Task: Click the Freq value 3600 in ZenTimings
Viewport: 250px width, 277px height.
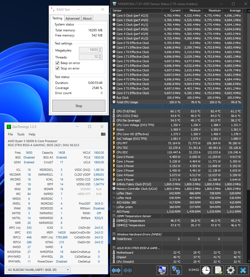Action: pyautogui.click(x=29, y=153)
